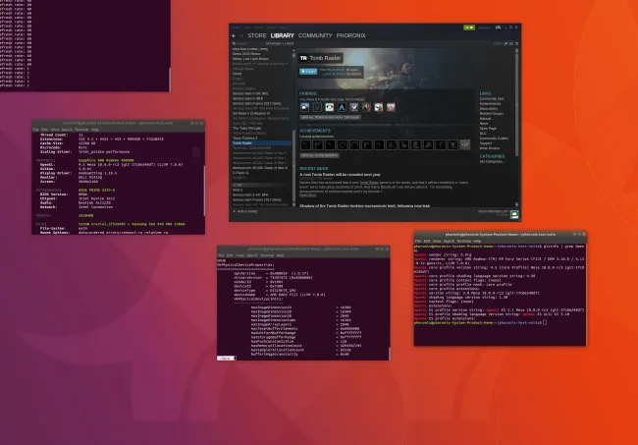Click Steam's forward navigation arrow

coord(241,35)
